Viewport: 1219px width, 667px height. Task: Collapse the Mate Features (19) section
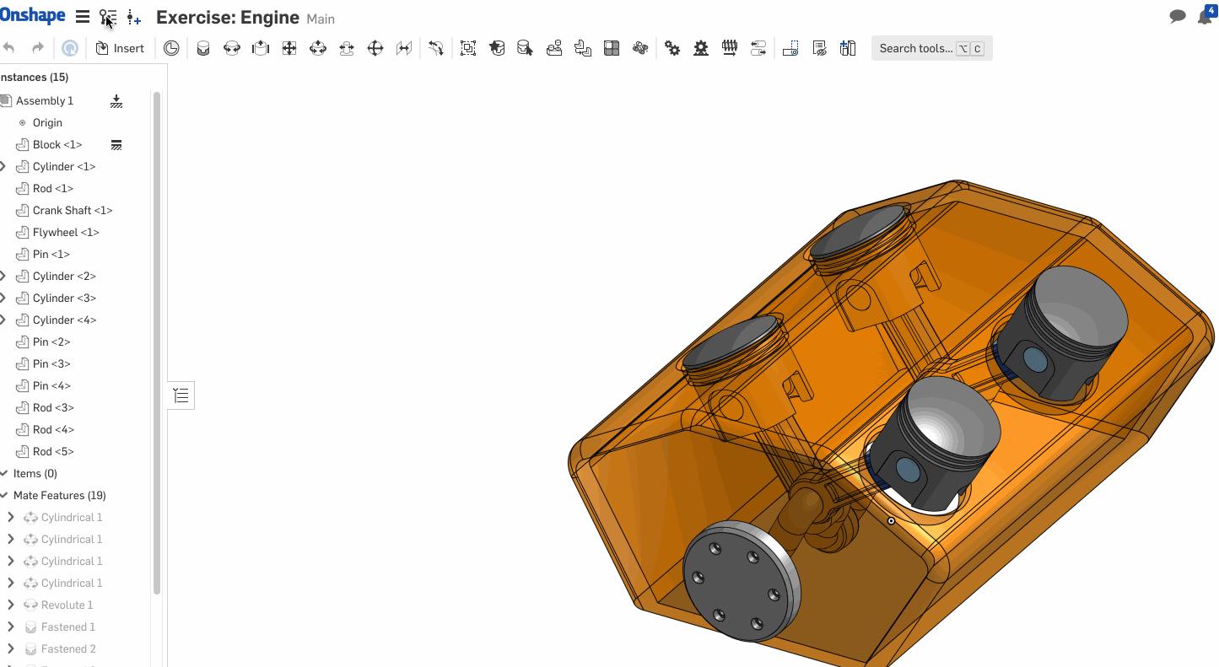(x=5, y=496)
